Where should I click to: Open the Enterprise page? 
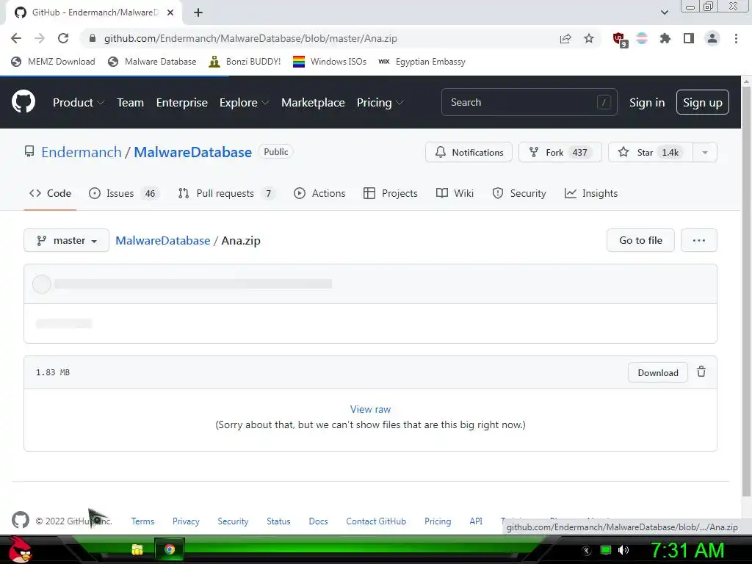182,102
